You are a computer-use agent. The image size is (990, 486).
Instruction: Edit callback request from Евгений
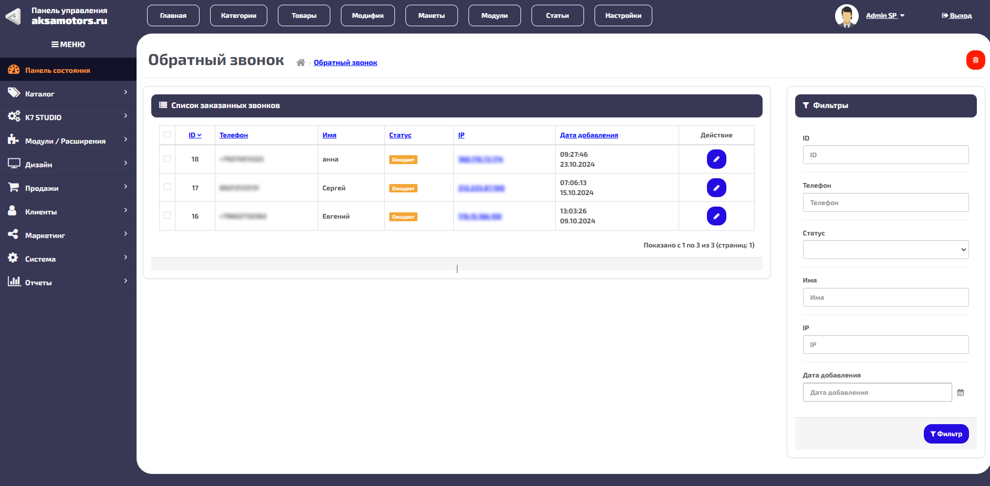[x=716, y=216]
